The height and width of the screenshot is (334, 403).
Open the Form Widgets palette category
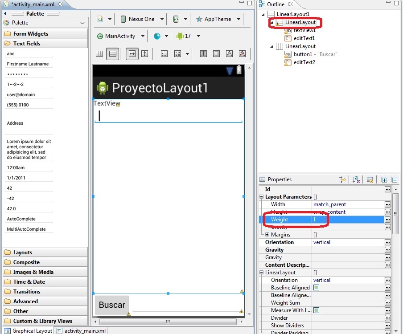tap(45, 34)
